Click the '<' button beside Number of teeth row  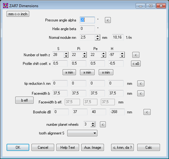pyautogui.click(x=136, y=55)
